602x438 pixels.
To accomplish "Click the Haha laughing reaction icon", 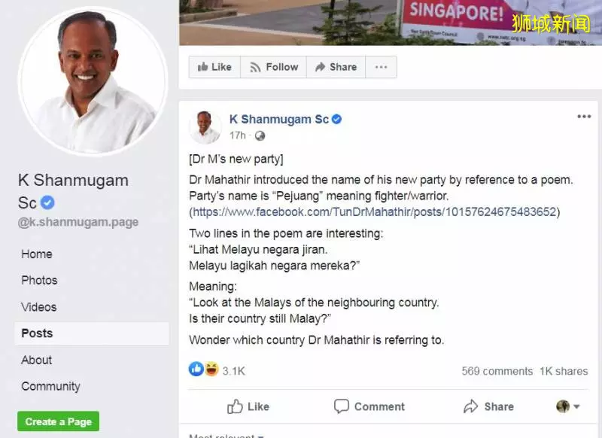I will 211,370.
